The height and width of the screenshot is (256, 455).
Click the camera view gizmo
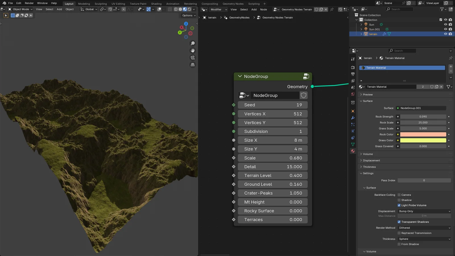193,57
